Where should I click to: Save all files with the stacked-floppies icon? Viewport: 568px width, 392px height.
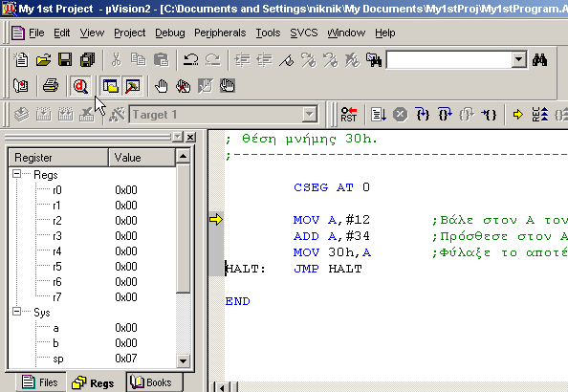87,60
